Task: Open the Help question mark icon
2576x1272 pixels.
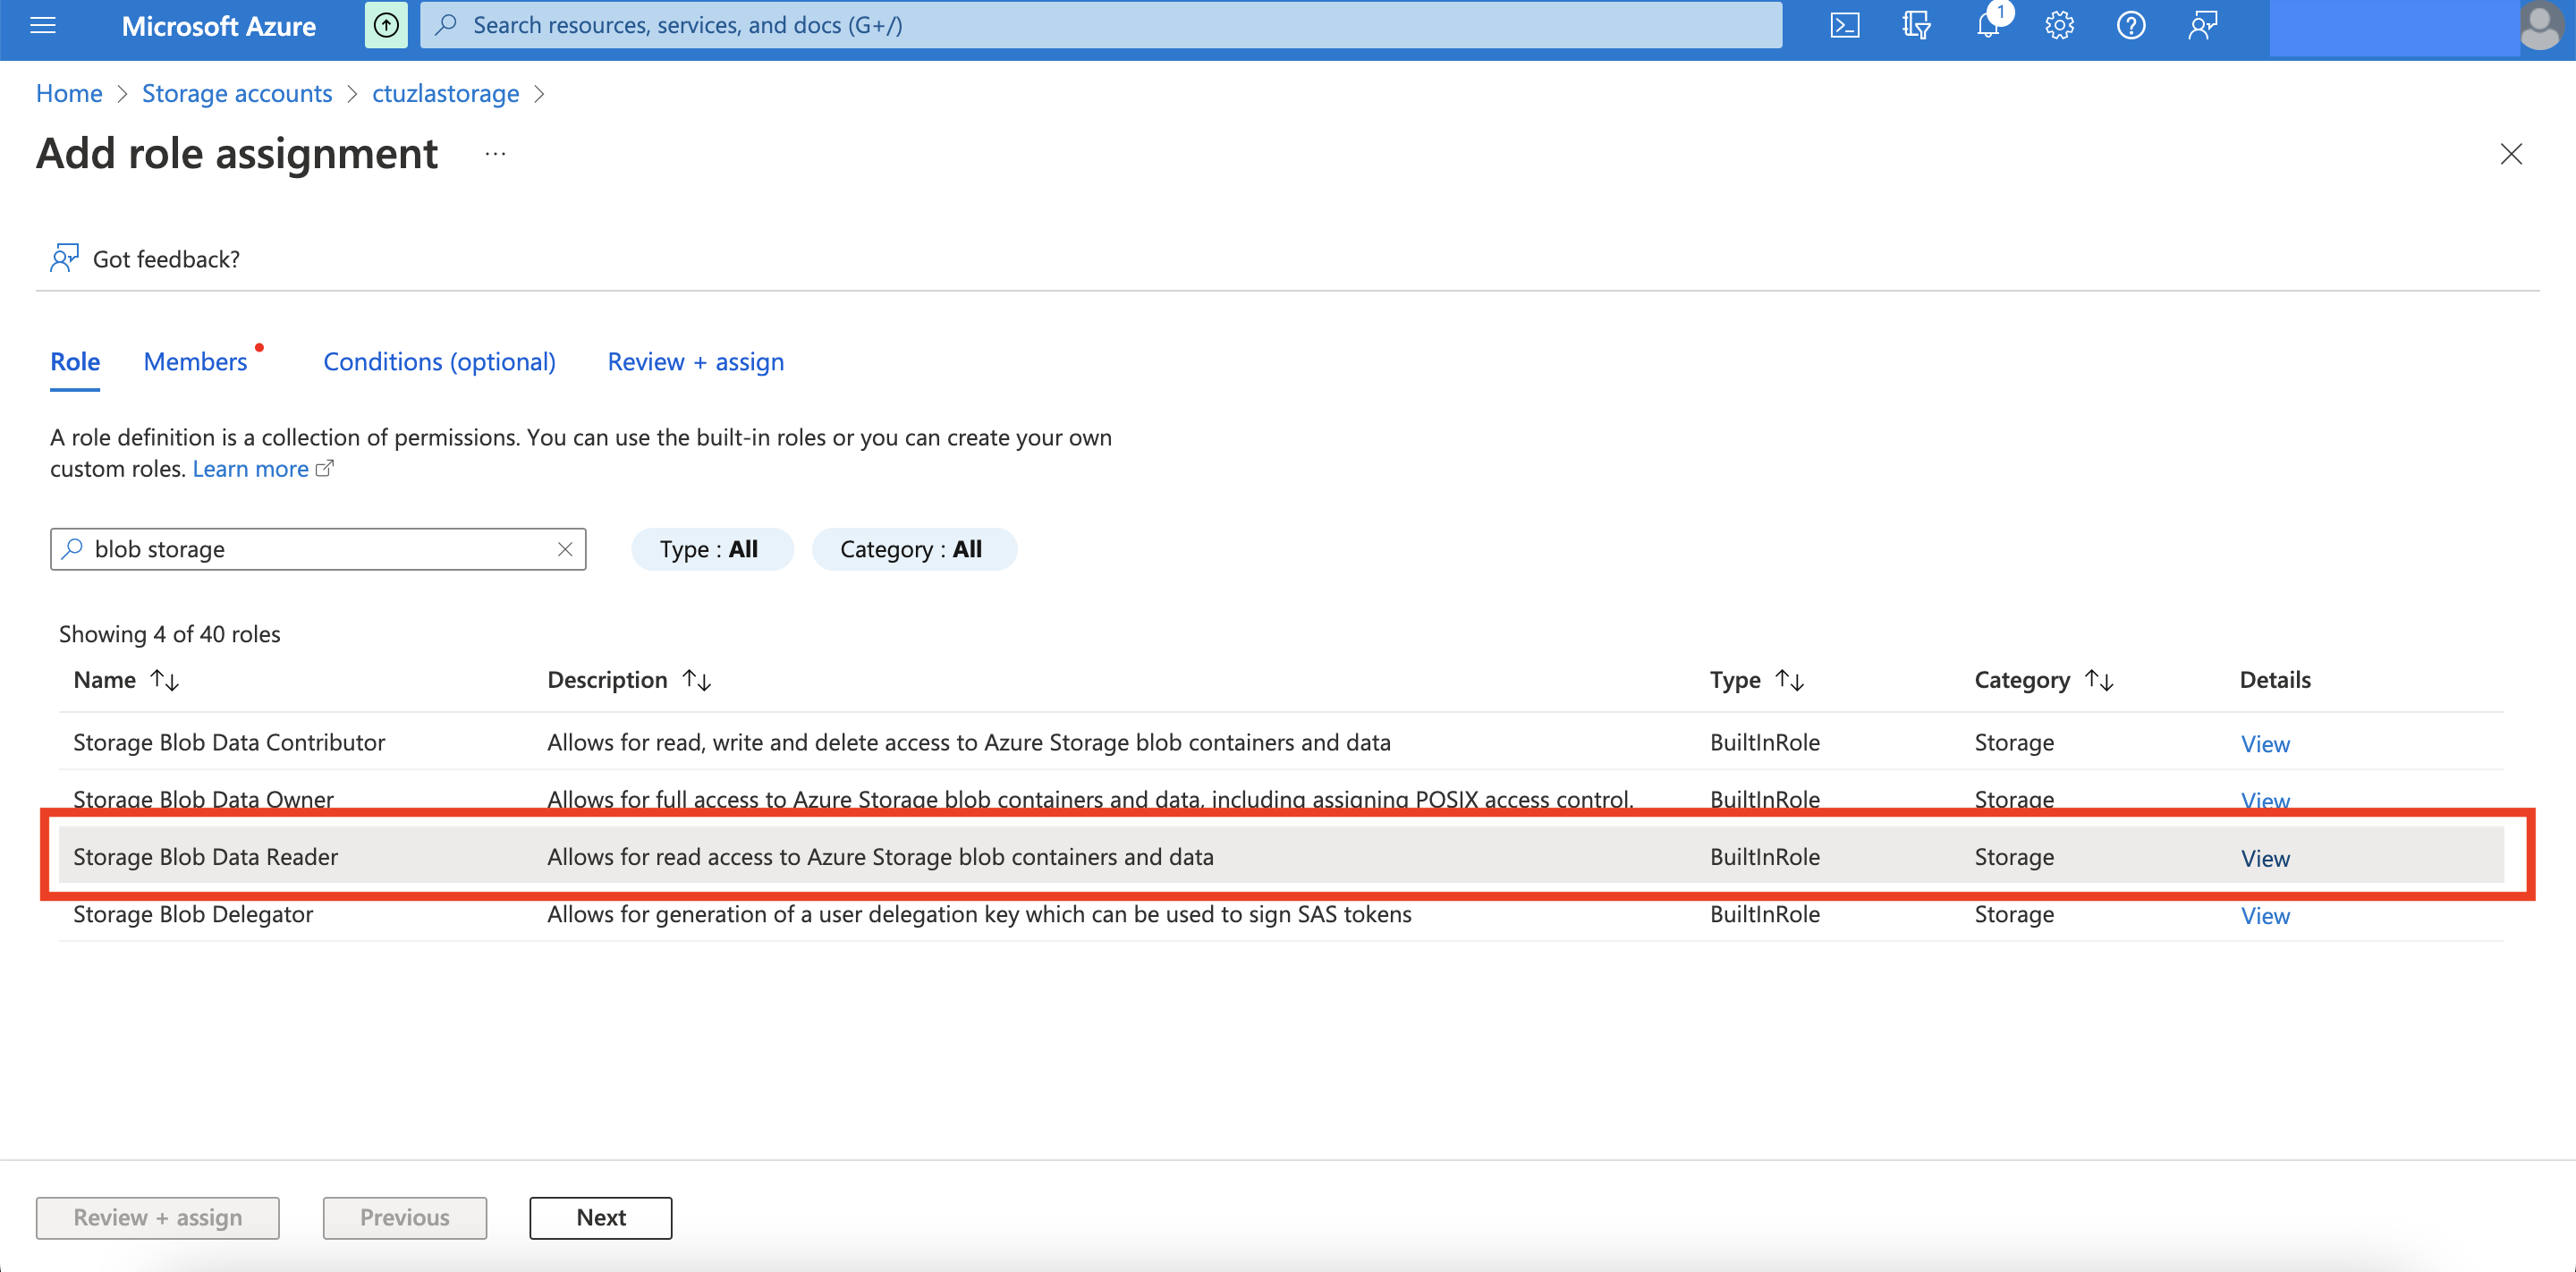Action: click(x=2131, y=25)
